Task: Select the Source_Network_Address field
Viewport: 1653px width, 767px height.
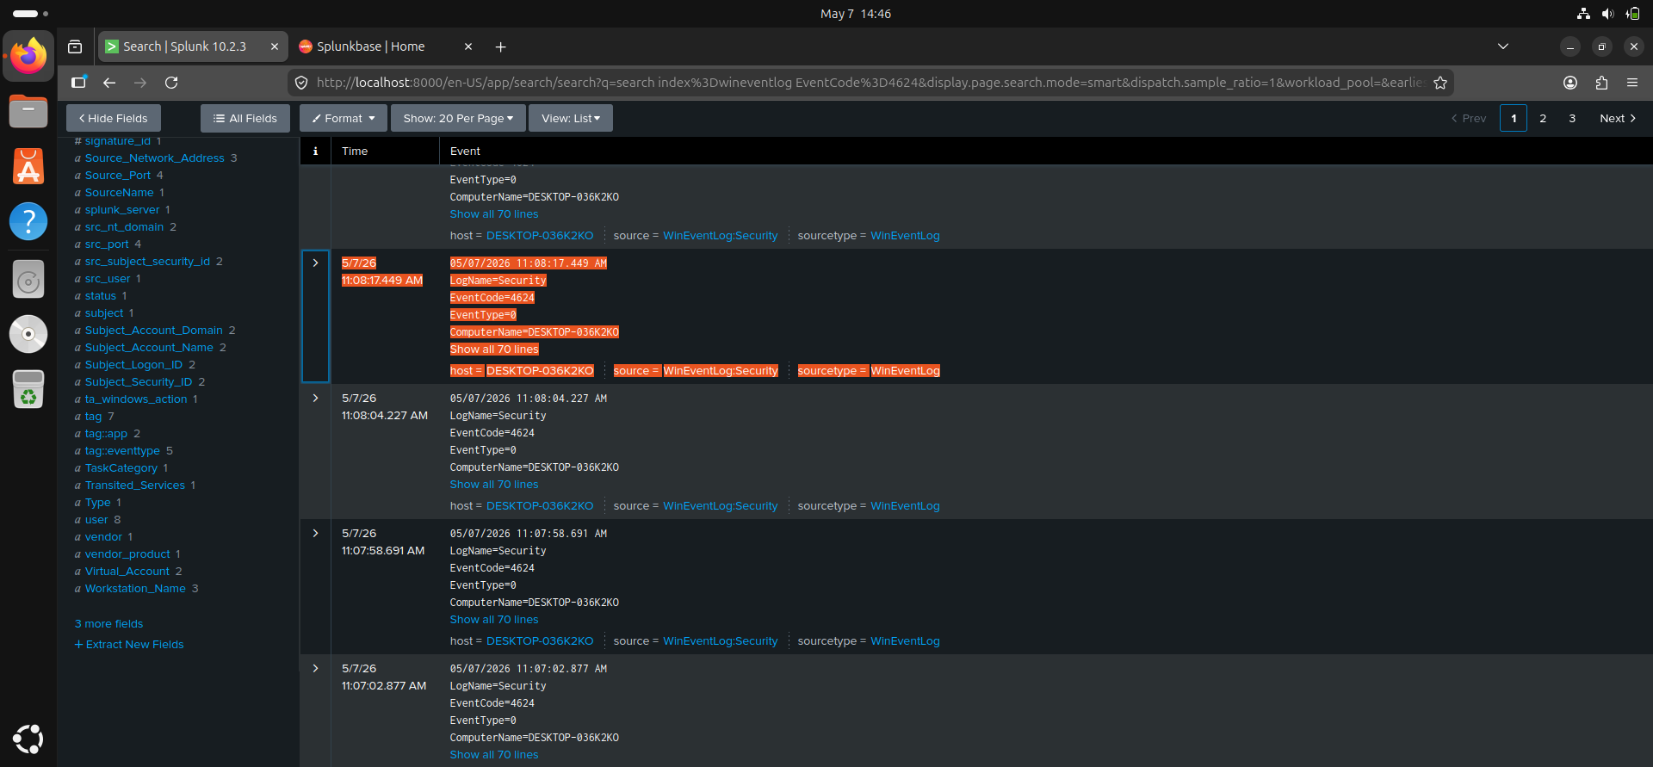Action: (x=154, y=158)
